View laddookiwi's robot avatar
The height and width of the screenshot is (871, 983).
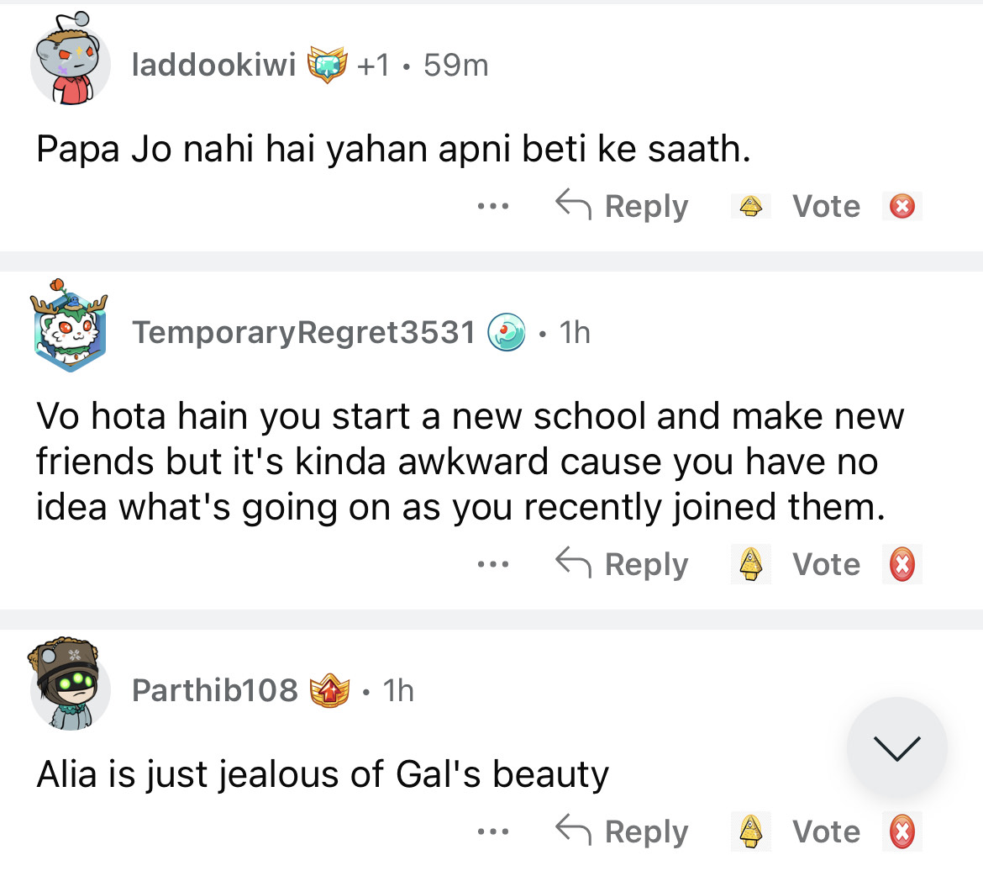tap(71, 64)
